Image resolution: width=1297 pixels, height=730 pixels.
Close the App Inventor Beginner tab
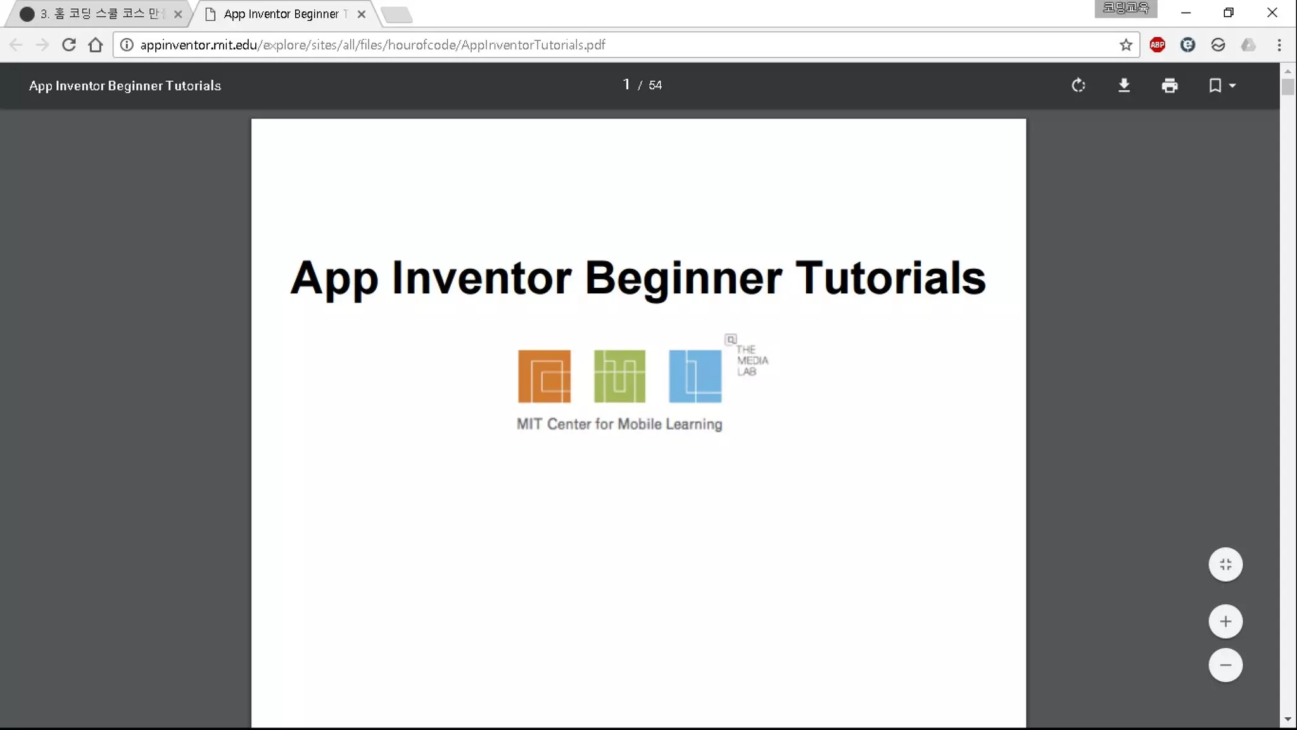click(x=362, y=14)
